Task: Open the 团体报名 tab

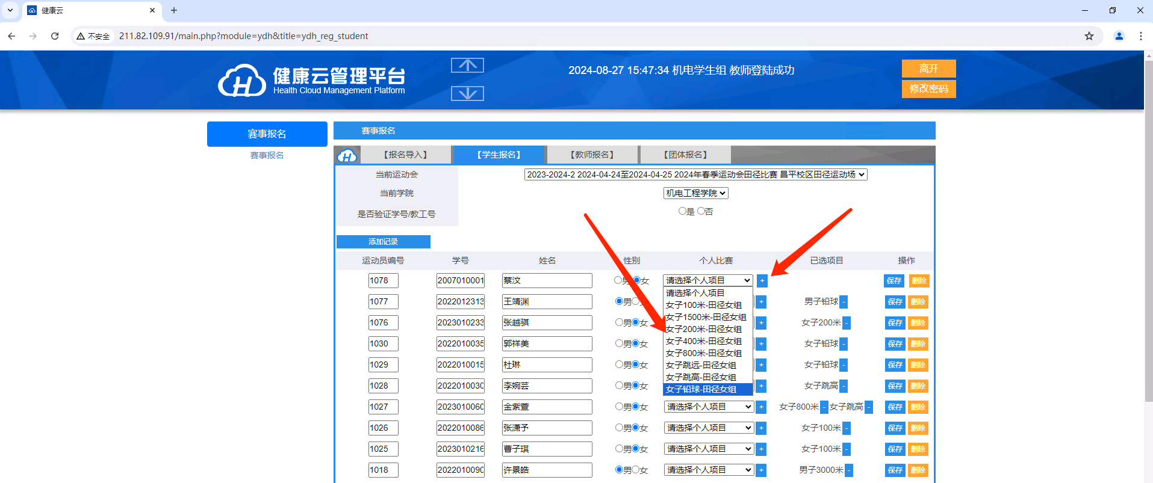Action: tap(685, 155)
